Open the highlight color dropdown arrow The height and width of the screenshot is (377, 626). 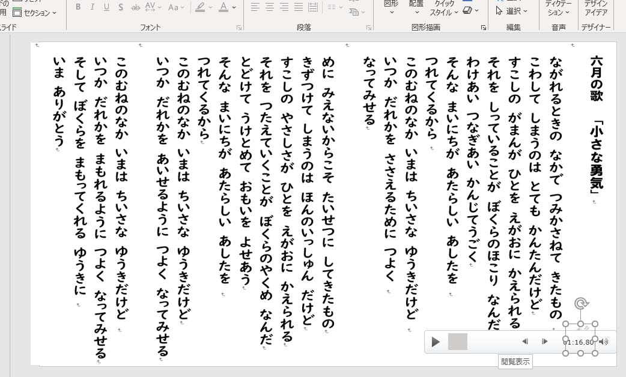click(210, 7)
